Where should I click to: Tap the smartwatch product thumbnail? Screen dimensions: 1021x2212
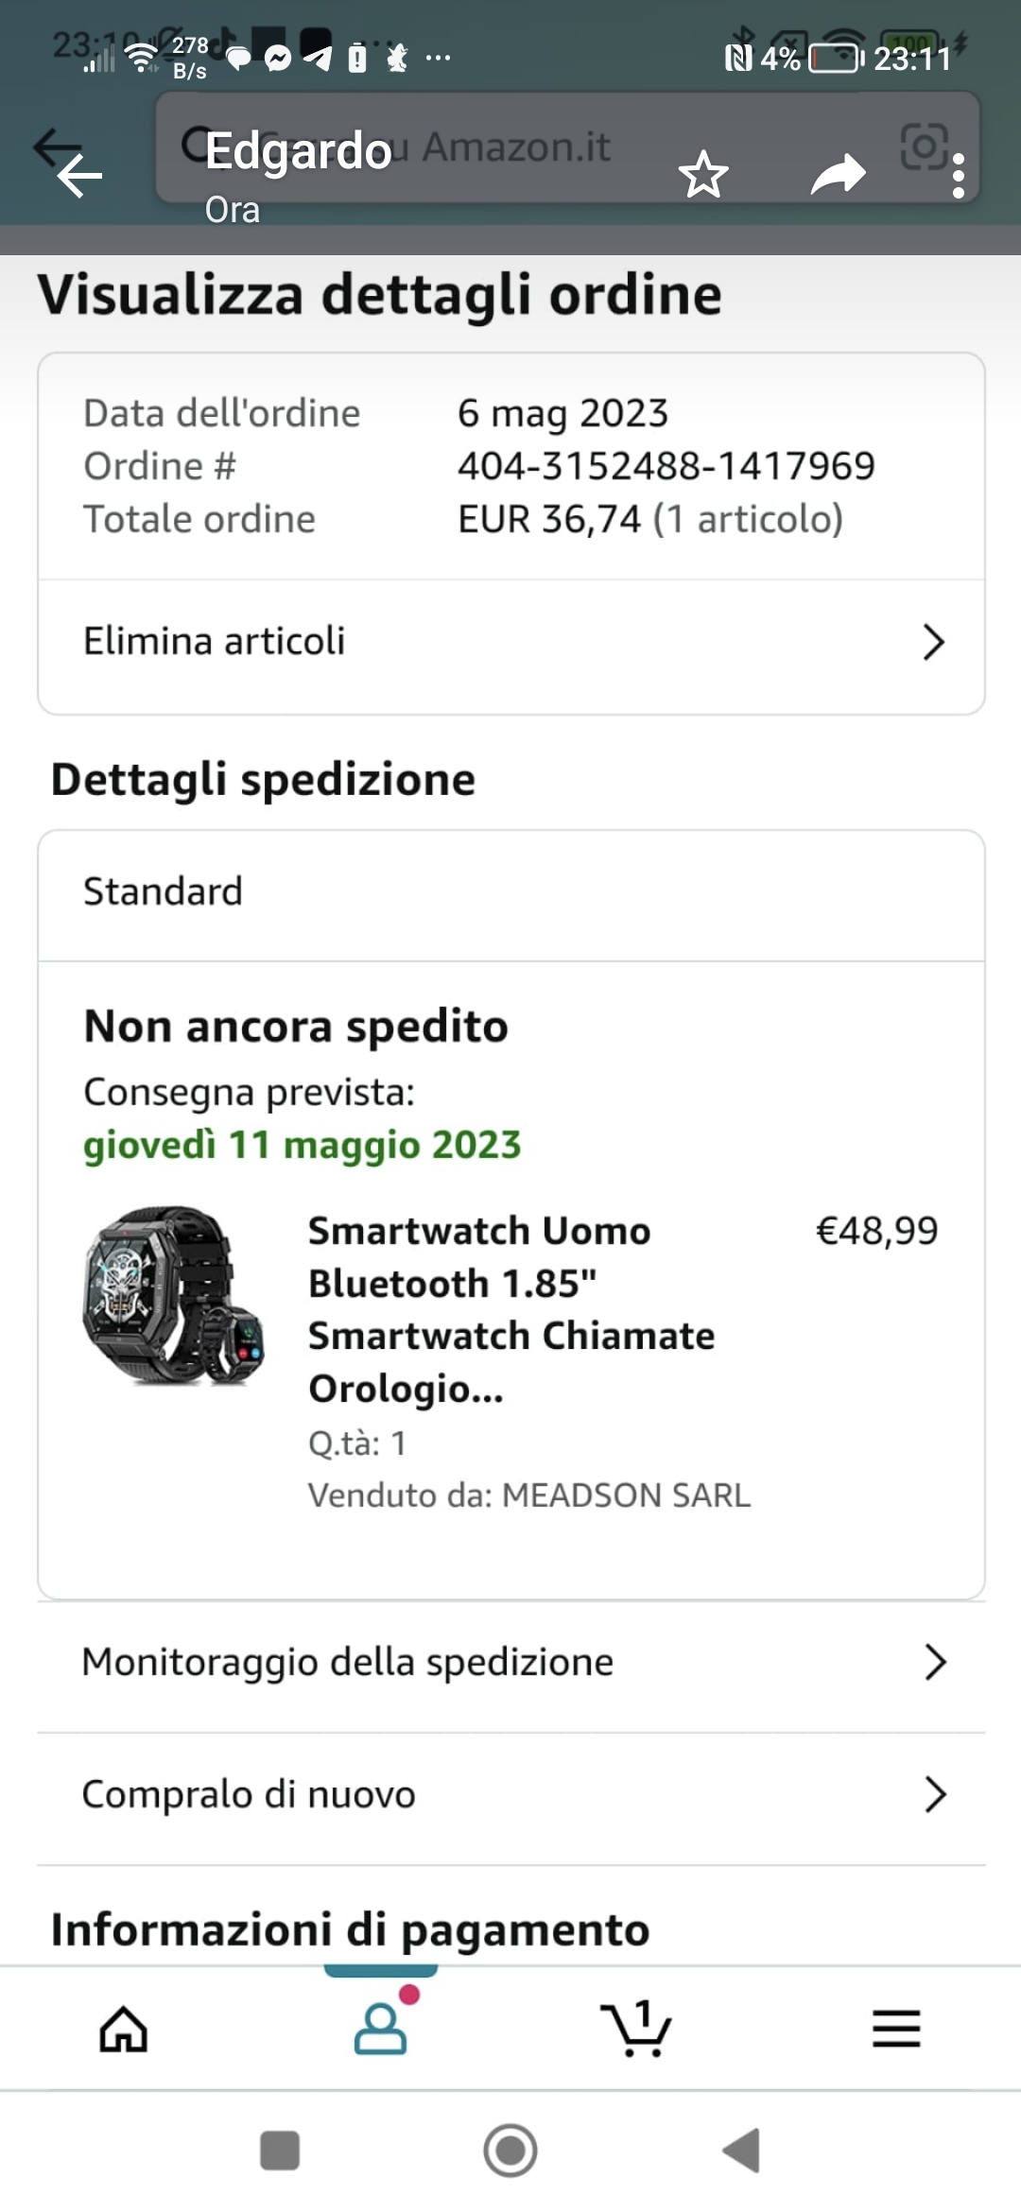pyautogui.click(x=174, y=1295)
